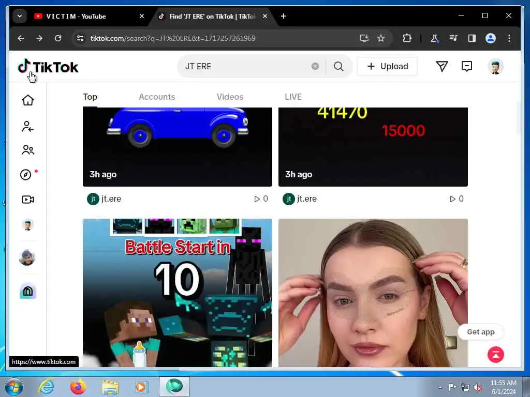Click the install app icon in address bar
The height and width of the screenshot is (397, 530).
364,38
